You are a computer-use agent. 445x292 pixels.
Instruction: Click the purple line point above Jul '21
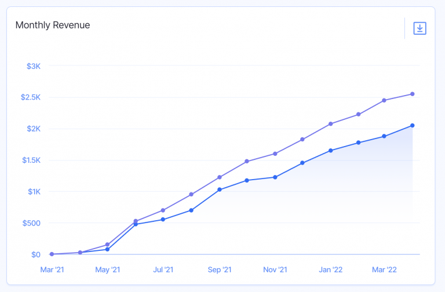coord(163,210)
